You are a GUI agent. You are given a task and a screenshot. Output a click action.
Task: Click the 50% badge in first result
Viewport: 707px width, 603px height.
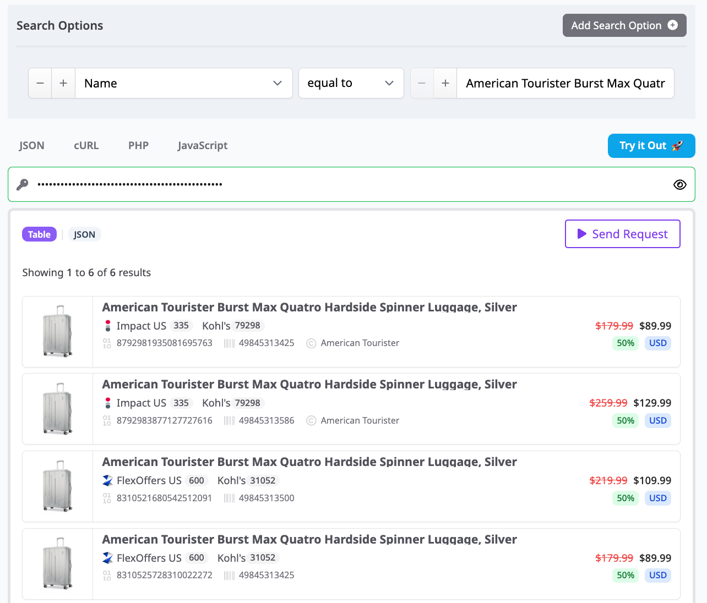[626, 343]
